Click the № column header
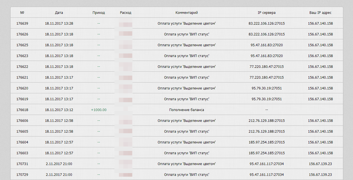 [x=22, y=13]
